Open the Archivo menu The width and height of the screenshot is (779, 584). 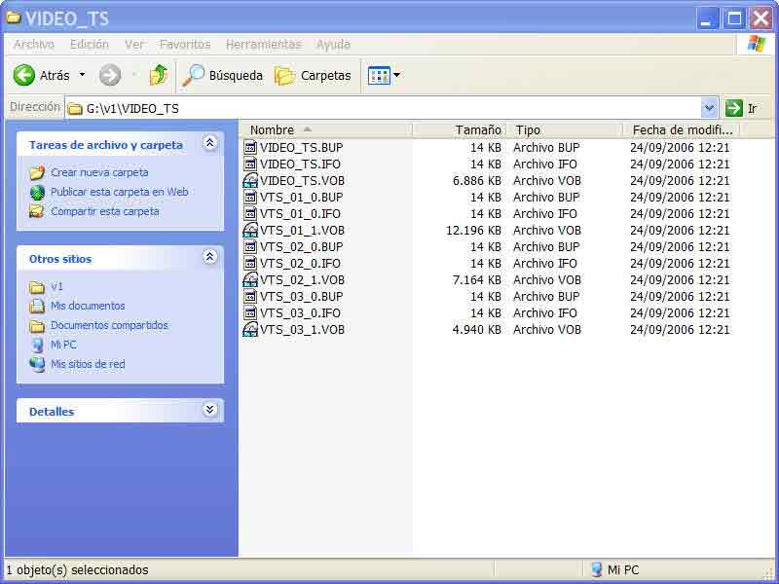pos(34,44)
